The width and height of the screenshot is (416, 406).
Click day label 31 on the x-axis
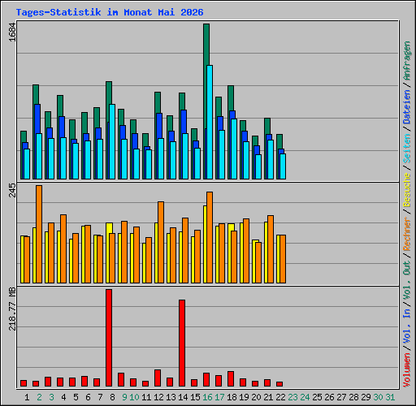[x=390, y=397]
